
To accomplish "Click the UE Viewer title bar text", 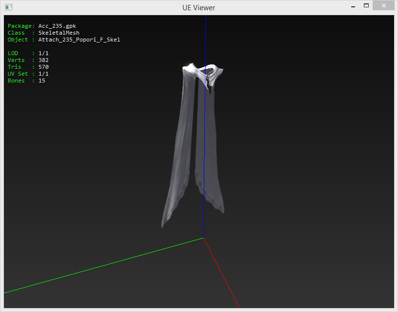I will (x=199, y=7).
